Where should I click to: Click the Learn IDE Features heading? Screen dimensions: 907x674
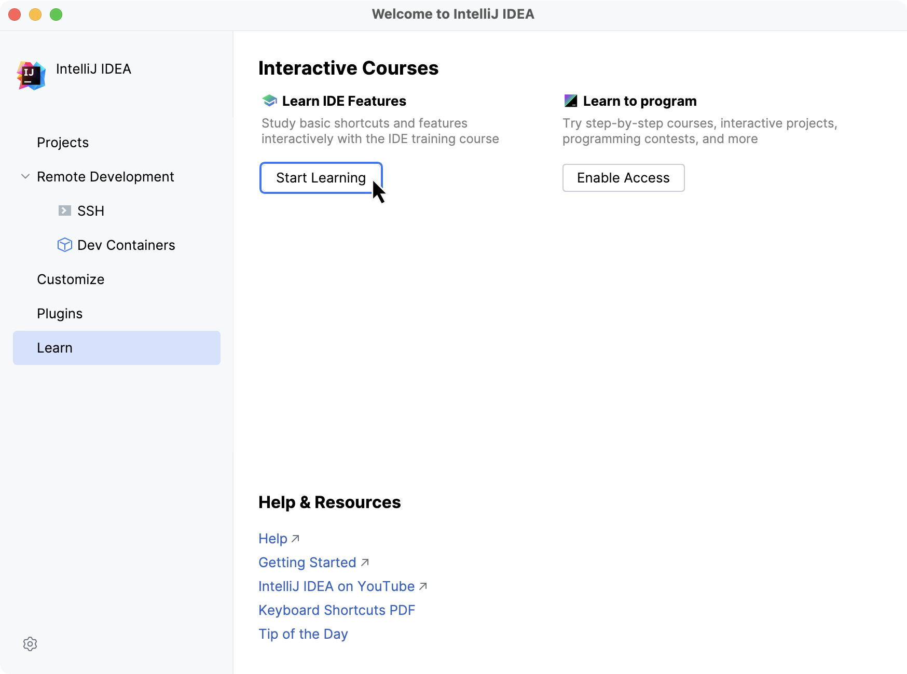tap(344, 101)
